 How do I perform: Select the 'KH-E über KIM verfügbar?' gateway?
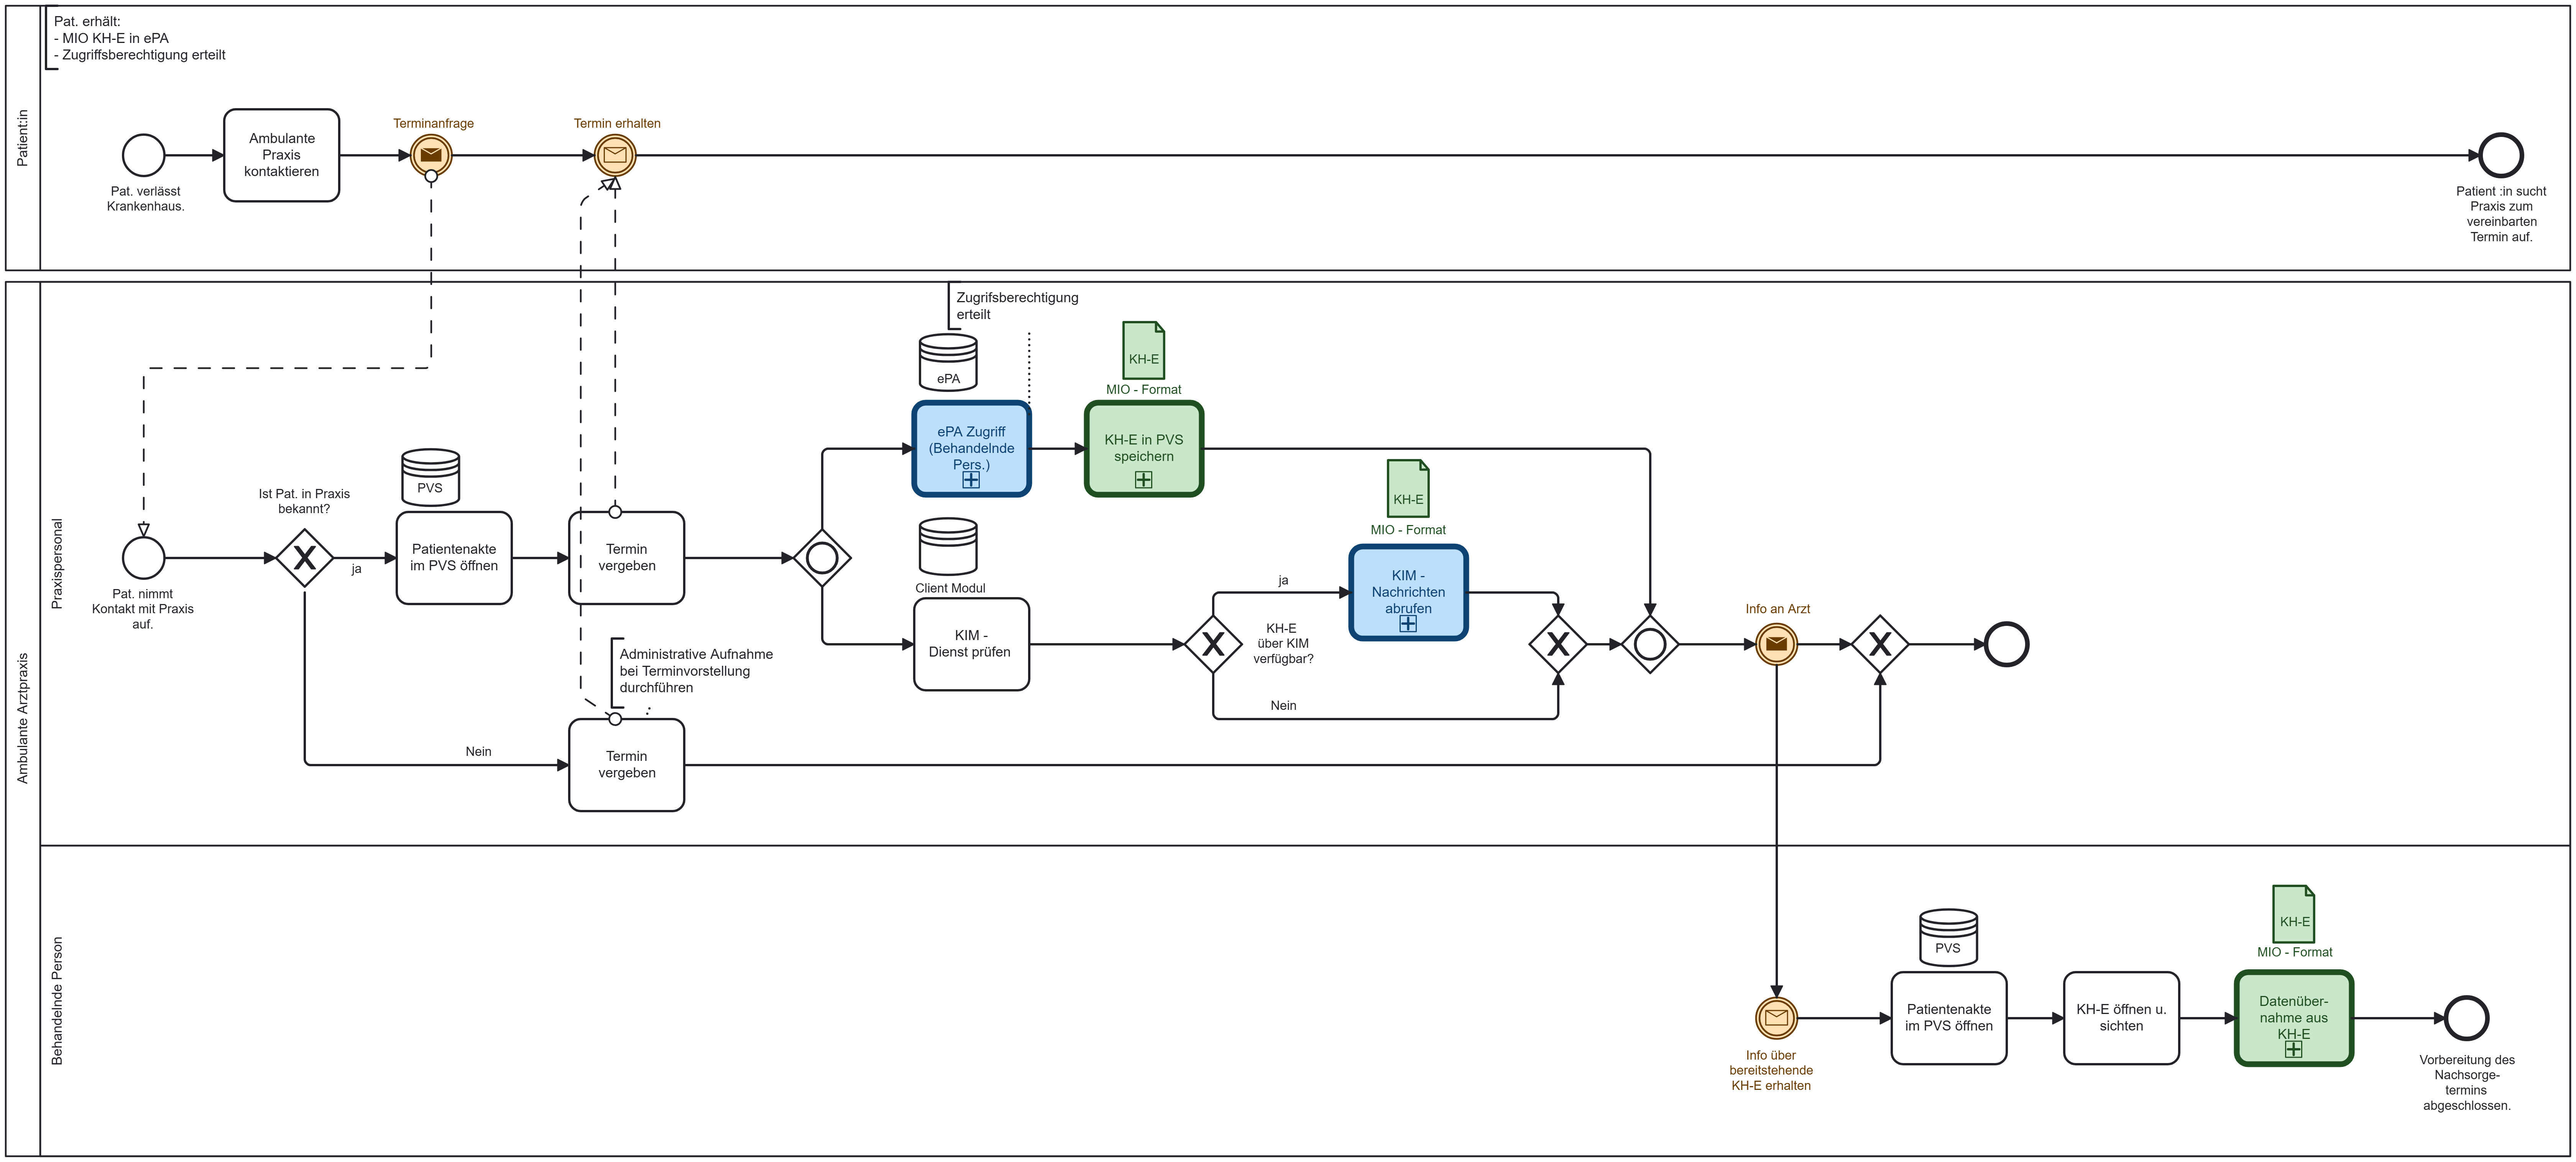point(1213,644)
